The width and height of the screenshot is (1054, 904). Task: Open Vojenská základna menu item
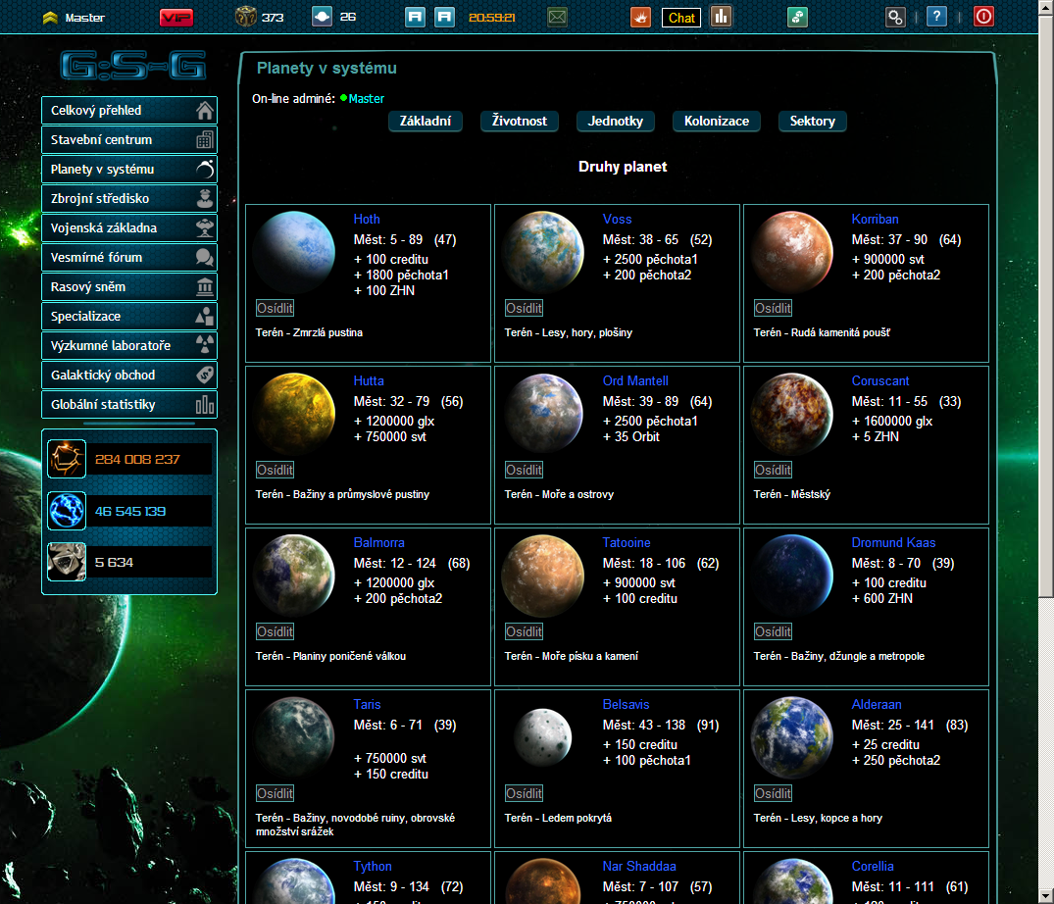click(x=129, y=227)
